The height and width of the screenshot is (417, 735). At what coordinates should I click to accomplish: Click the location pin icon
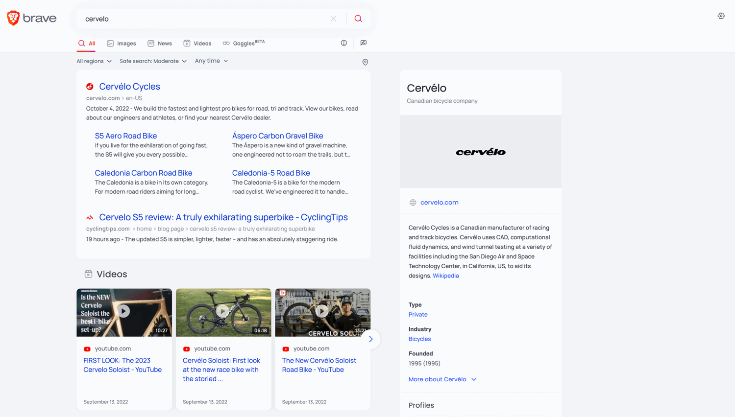365,62
